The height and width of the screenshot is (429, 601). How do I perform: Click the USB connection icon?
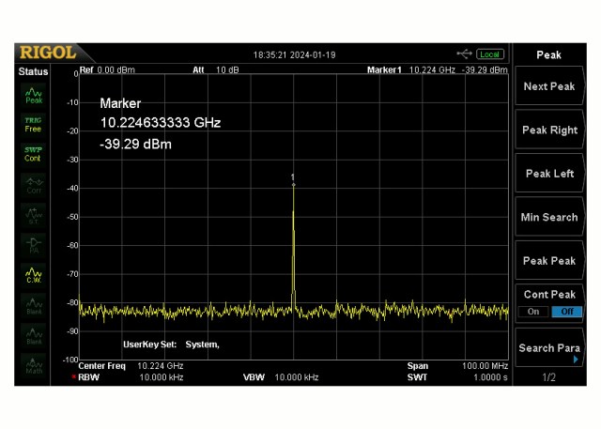pos(465,54)
